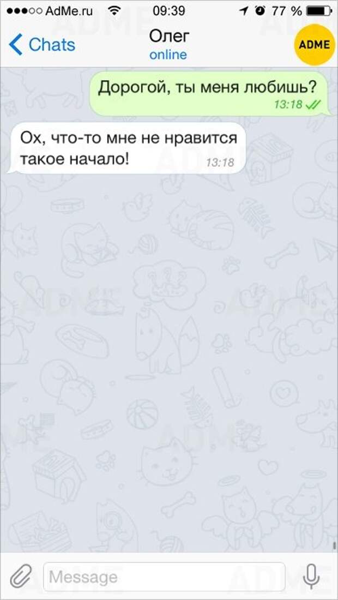The height and width of the screenshot is (600, 338).
Task: Tap the location arrow status icon
Action: click(x=244, y=11)
